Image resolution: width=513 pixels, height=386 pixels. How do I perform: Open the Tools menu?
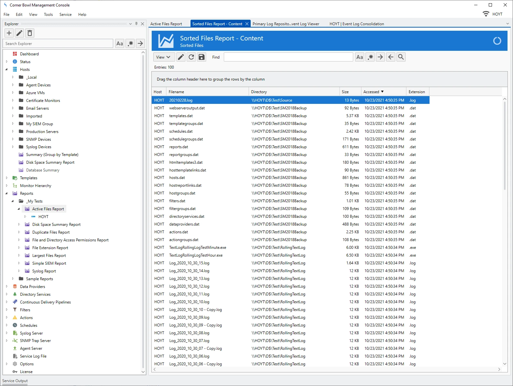click(x=48, y=15)
